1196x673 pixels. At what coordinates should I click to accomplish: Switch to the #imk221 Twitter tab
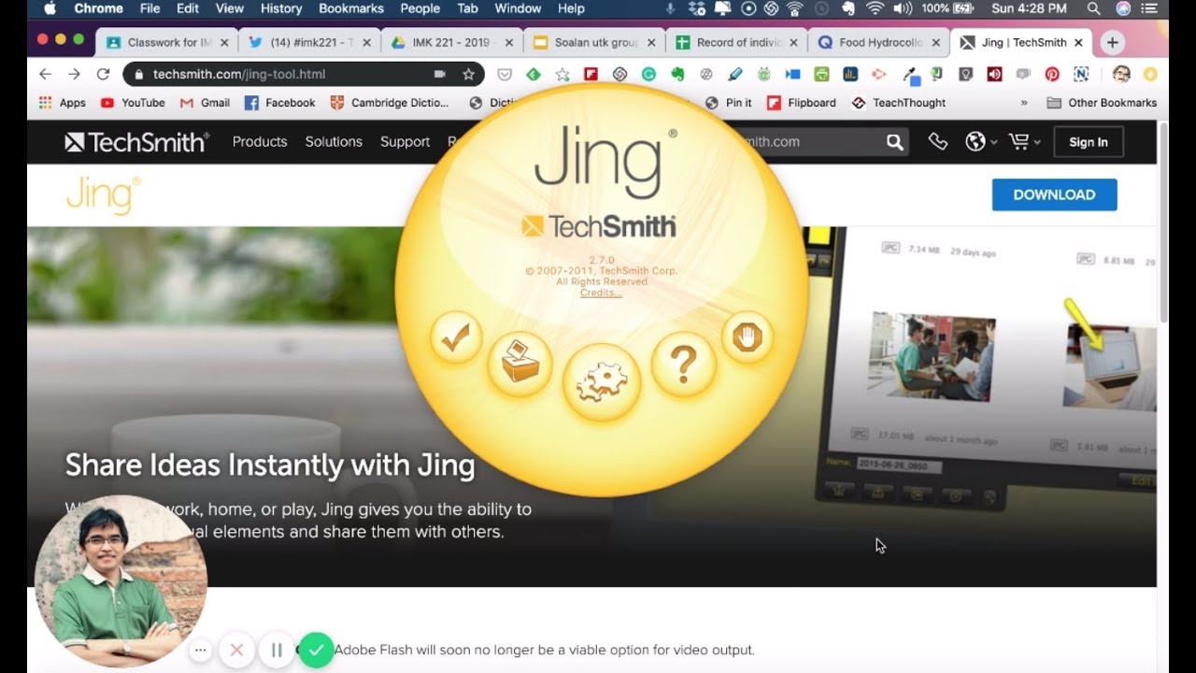pos(308,42)
